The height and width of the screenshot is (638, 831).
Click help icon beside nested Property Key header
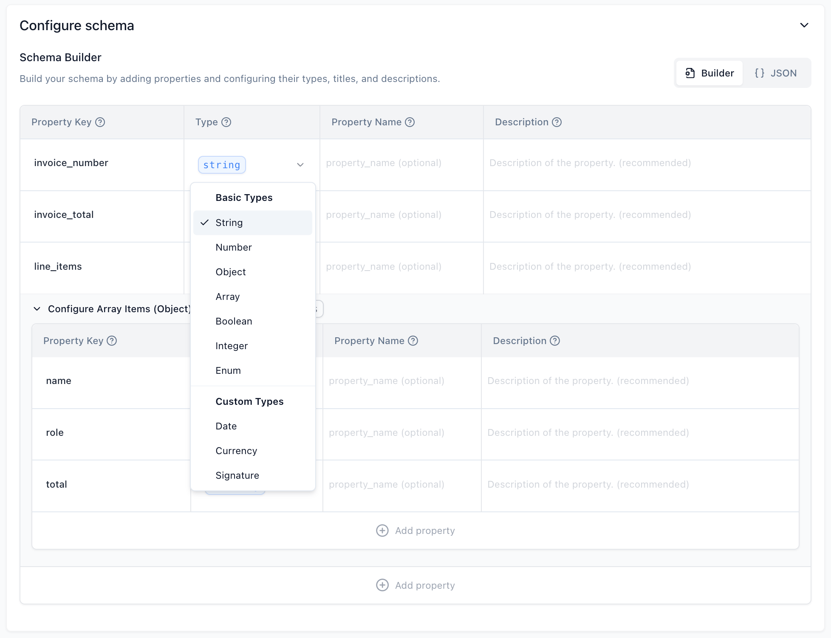tap(112, 341)
